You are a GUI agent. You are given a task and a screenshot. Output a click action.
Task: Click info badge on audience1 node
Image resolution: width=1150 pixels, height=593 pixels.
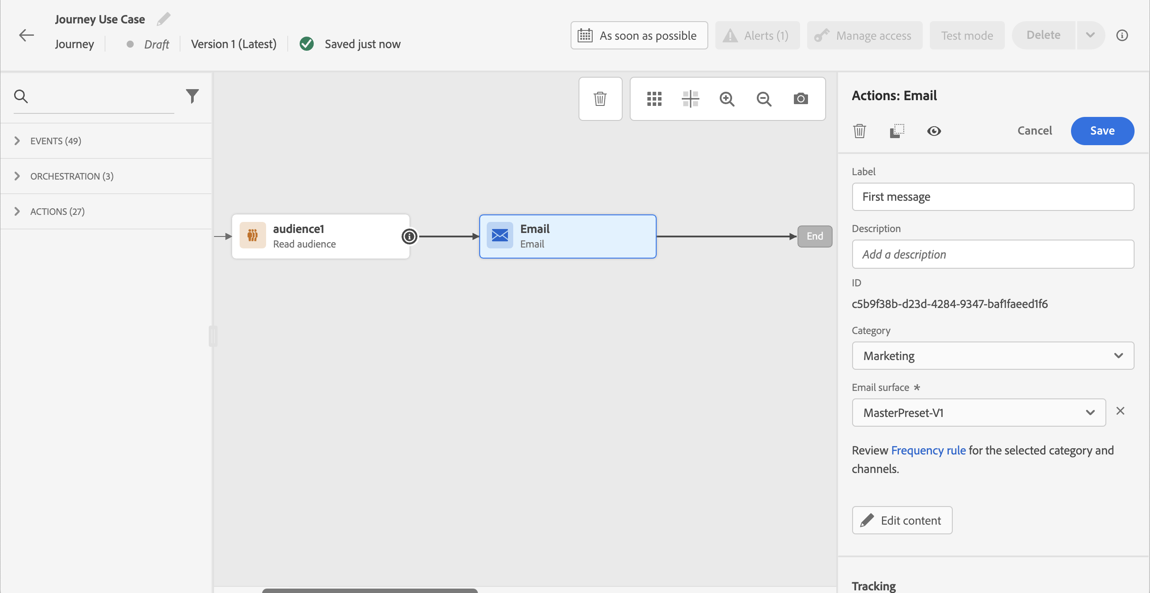(x=409, y=236)
